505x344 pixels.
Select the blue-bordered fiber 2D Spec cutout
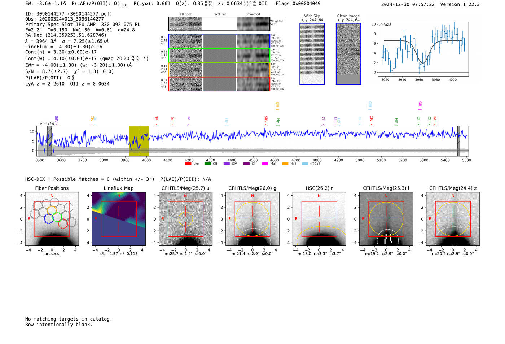pyautogui.click(x=186, y=41)
